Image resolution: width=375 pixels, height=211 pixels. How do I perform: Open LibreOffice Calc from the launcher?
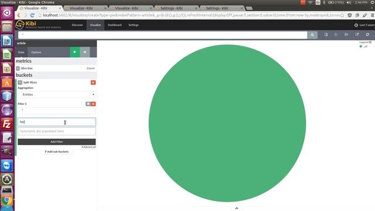(7, 55)
